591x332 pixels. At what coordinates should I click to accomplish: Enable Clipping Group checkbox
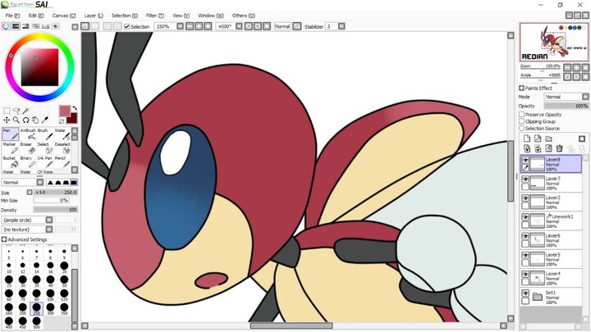(522, 121)
